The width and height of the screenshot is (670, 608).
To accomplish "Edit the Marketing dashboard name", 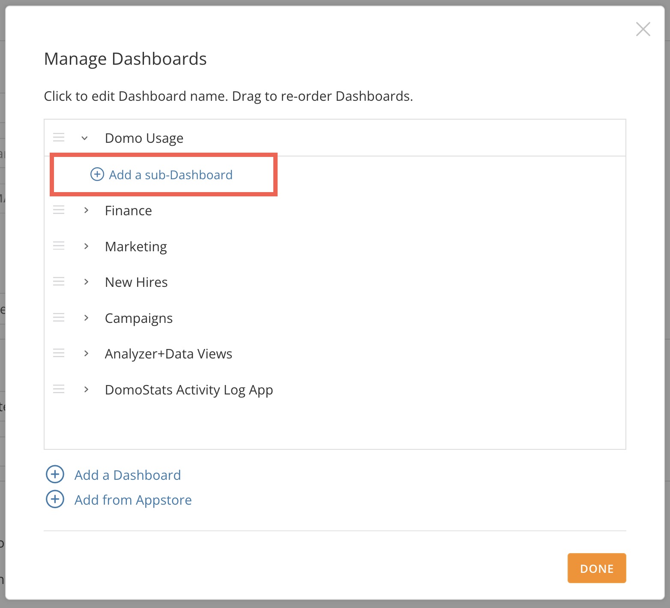I will coord(136,247).
